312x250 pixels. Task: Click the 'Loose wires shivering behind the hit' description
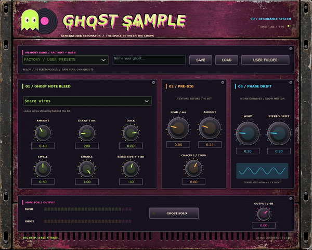(x=47, y=111)
